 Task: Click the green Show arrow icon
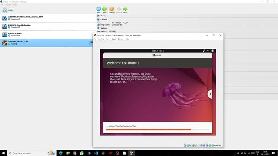click(125, 10)
